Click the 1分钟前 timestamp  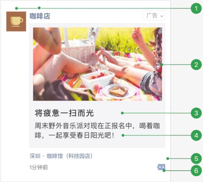tap(38, 167)
